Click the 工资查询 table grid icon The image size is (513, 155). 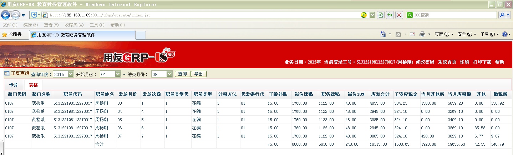click(x=7, y=73)
